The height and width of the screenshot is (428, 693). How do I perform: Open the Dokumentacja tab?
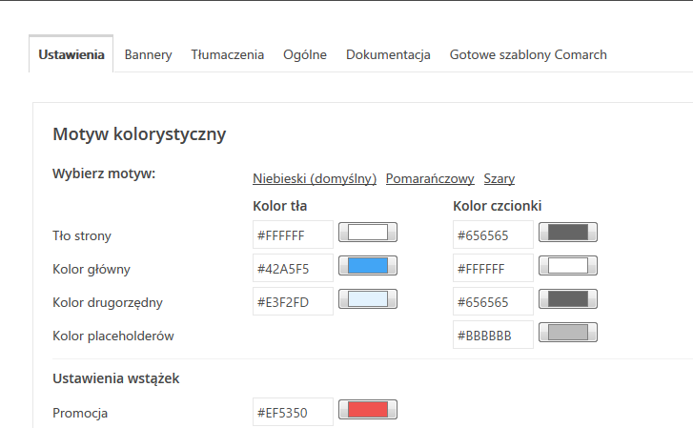(x=388, y=55)
